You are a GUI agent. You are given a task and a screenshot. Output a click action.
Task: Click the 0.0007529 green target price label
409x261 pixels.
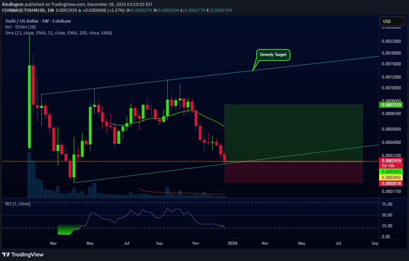pos(391,105)
